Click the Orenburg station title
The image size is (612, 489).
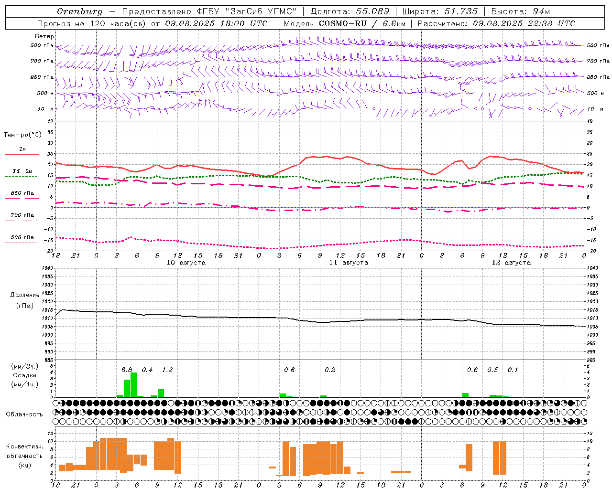[79, 11]
